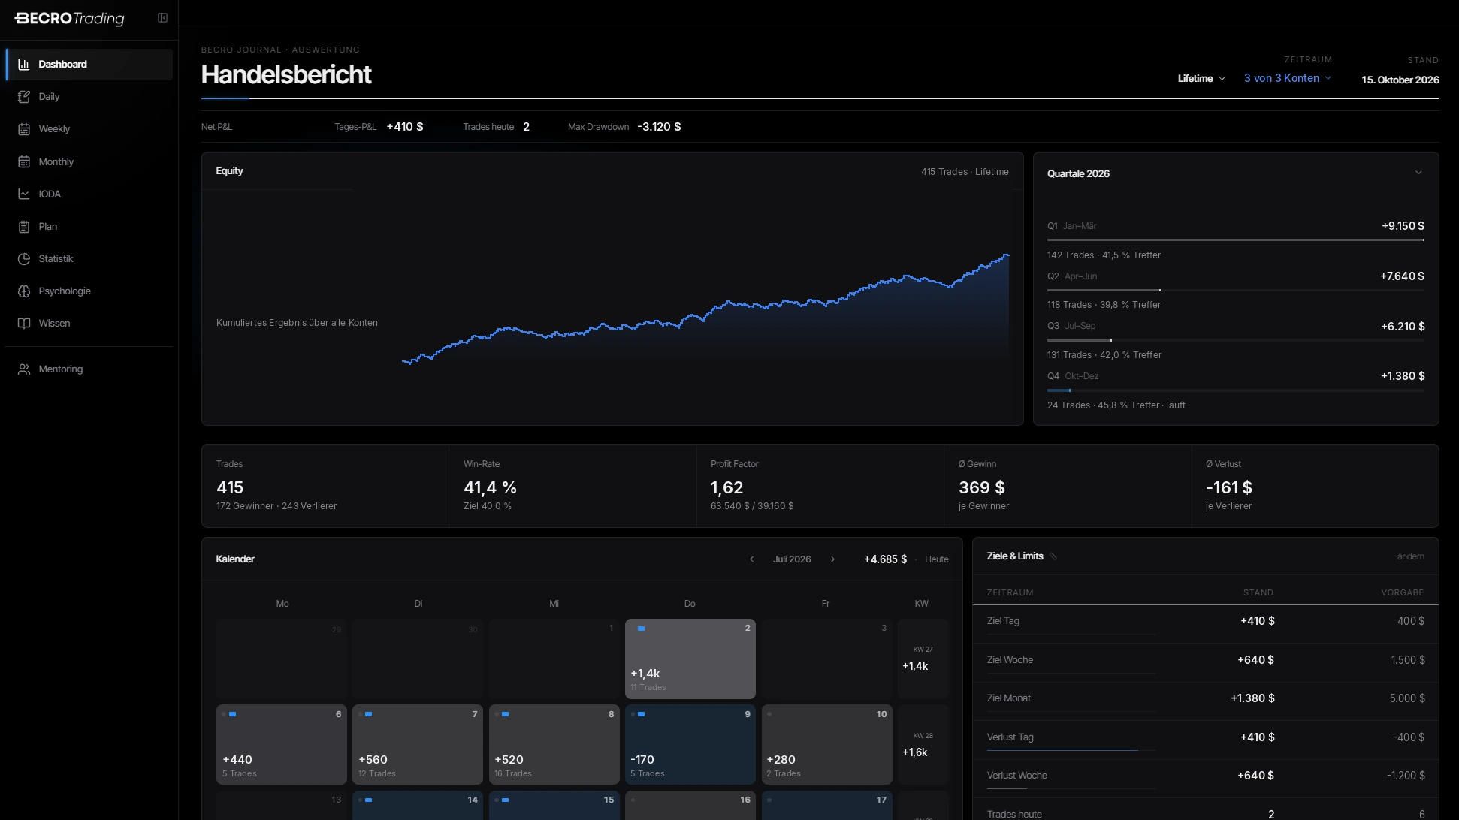
Task: Select calendar day 8 with +520
Action: coord(554,745)
